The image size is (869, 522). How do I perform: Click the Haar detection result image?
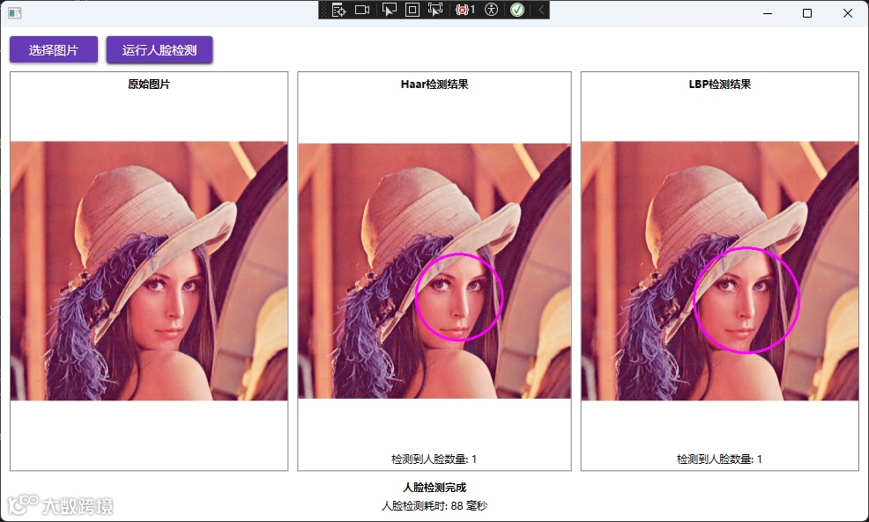[x=434, y=271]
